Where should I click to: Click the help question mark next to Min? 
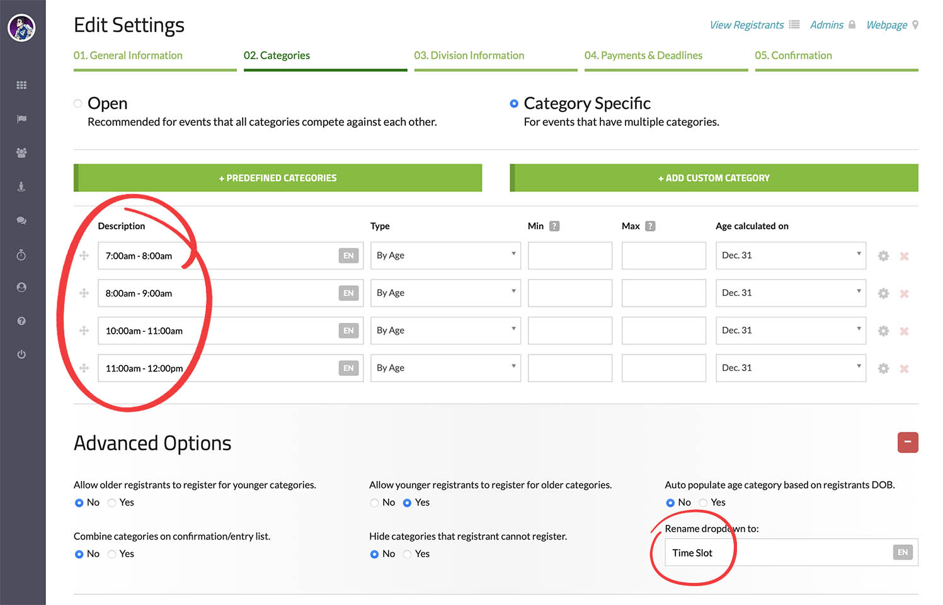click(554, 226)
